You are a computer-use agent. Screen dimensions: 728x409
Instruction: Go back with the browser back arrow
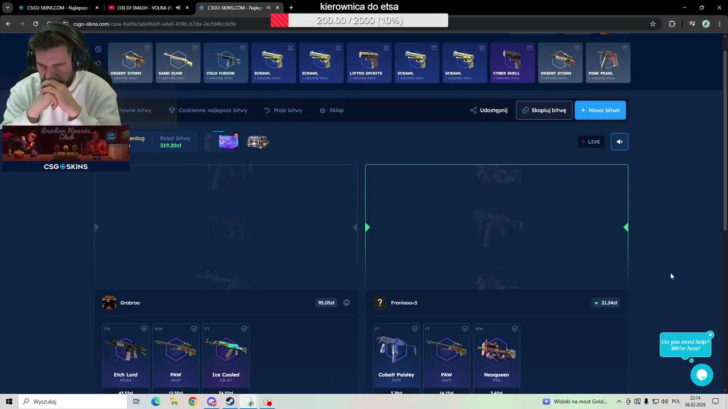(x=8, y=24)
